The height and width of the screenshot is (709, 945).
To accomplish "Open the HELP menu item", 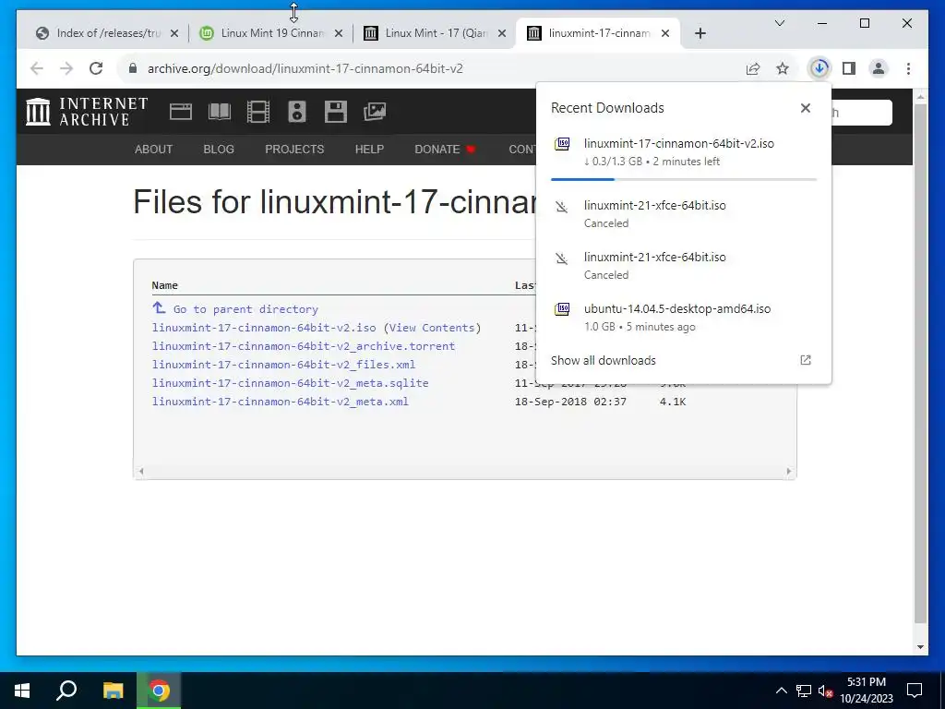I will (x=369, y=150).
